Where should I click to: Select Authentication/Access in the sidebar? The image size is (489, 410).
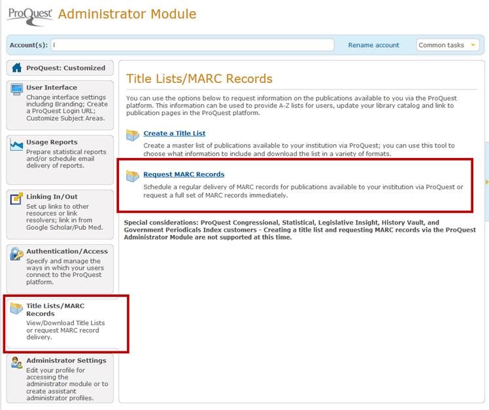(x=67, y=251)
